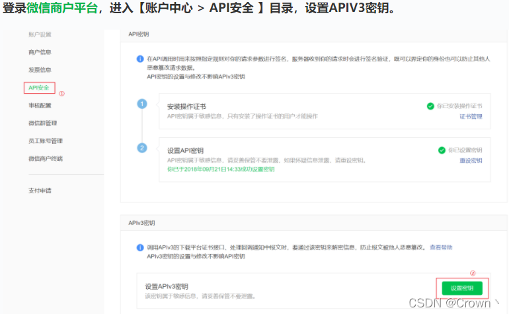Click the 查看帮助 link

(441, 247)
